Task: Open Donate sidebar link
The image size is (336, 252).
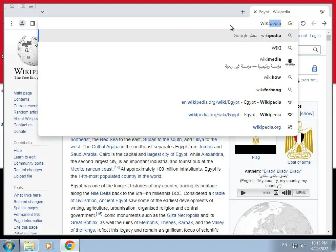Action: point(20,131)
